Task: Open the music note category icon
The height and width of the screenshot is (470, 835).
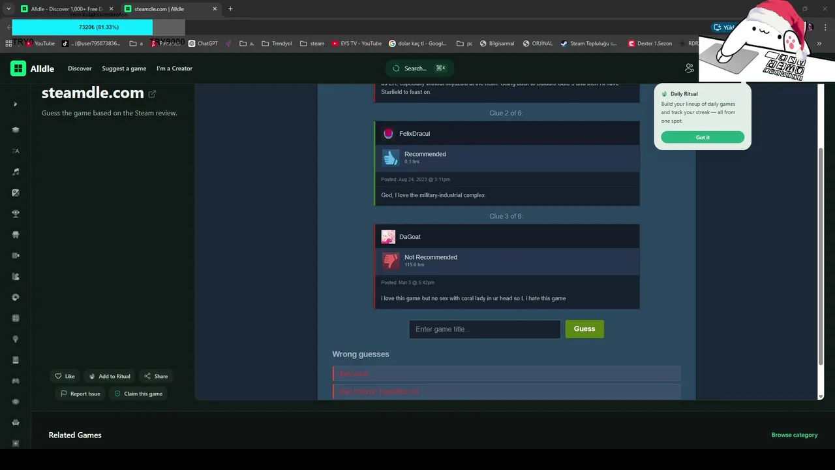Action: point(16,172)
